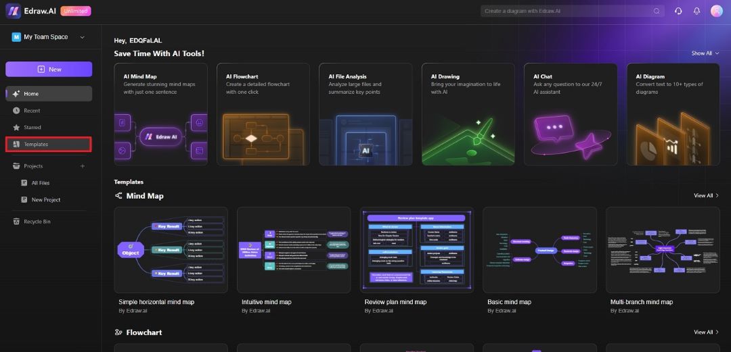Open Starred in the sidebar

coord(49,127)
